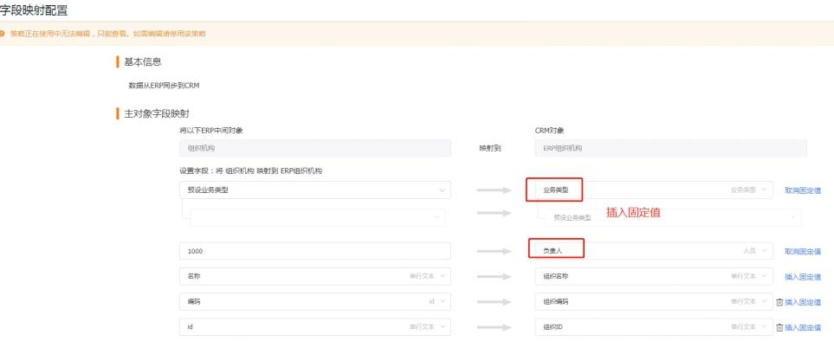
Task: Click the 映射到 label between object fields
Action: pos(490,148)
